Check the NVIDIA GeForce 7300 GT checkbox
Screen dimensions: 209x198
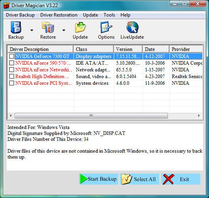[11, 56]
